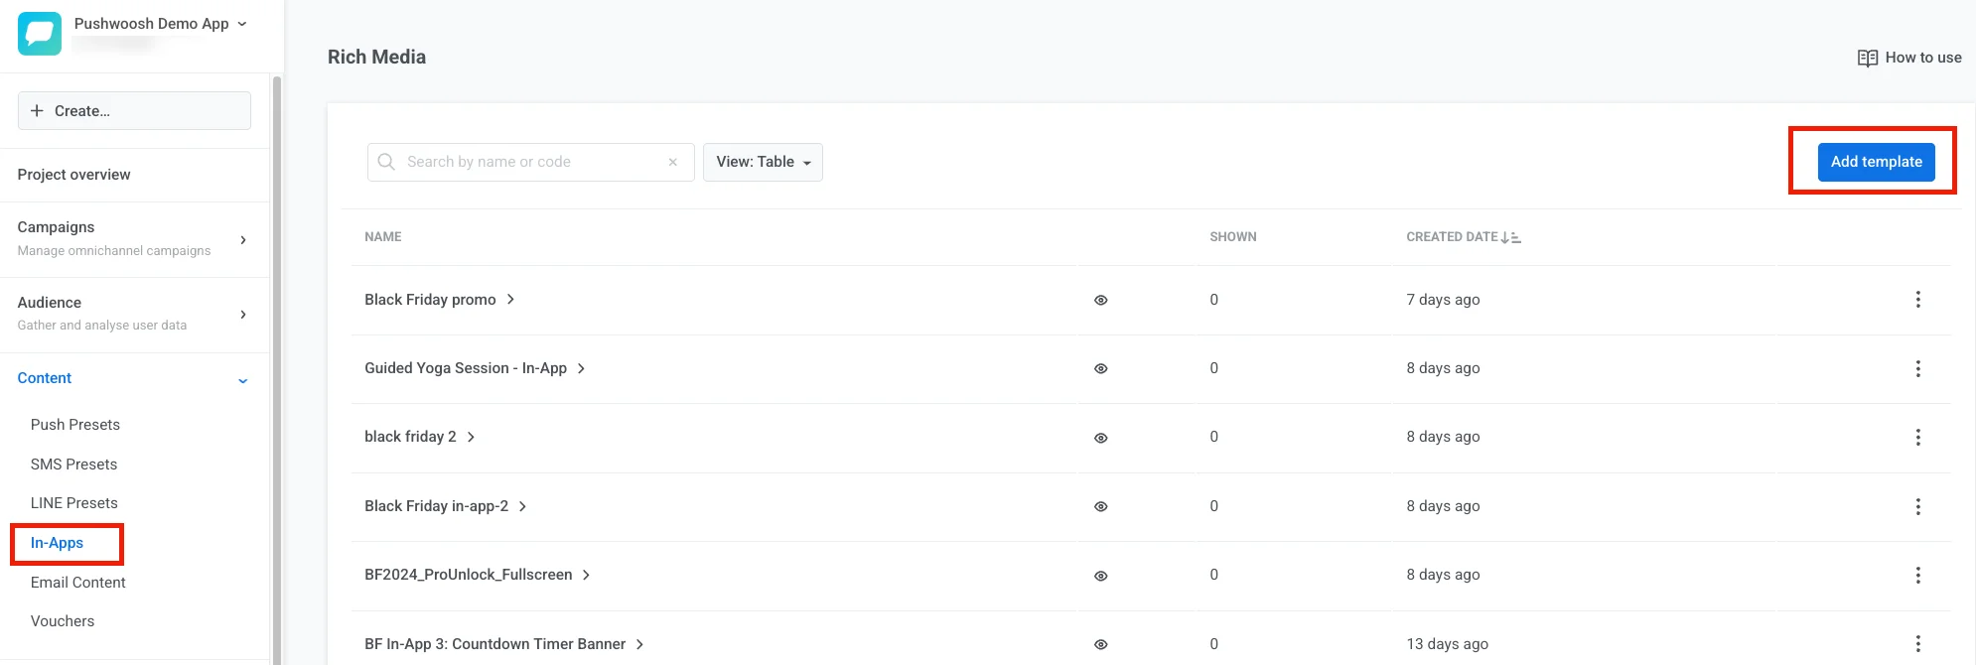Open the three-dot menu for Black Friday promo
The width and height of the screenshot is (1976, 665).
click(1917, 300)
